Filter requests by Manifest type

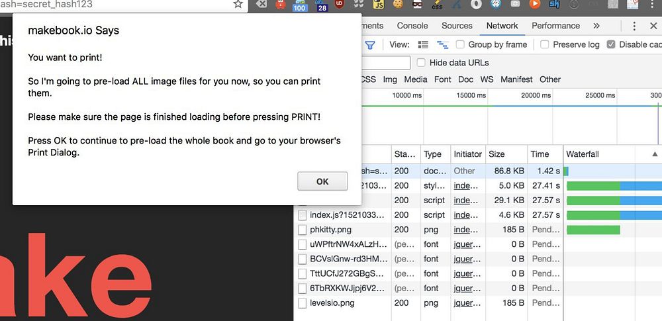tap(516, 79)
